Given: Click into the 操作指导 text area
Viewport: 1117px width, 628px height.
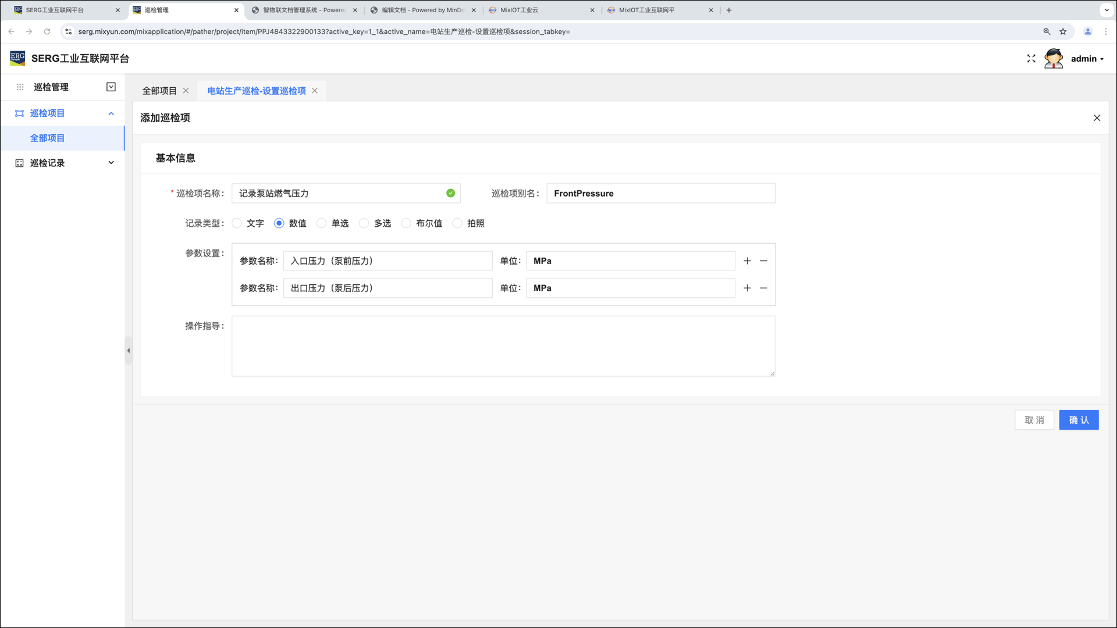Looking at the screenshot, I should (503, 346).
